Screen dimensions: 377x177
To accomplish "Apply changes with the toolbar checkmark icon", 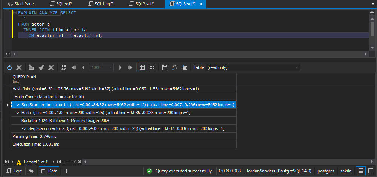I will click(41, 67).
